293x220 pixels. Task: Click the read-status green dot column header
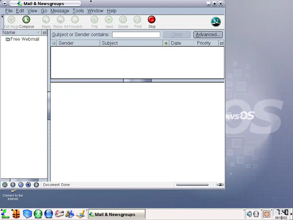[166, 43]
